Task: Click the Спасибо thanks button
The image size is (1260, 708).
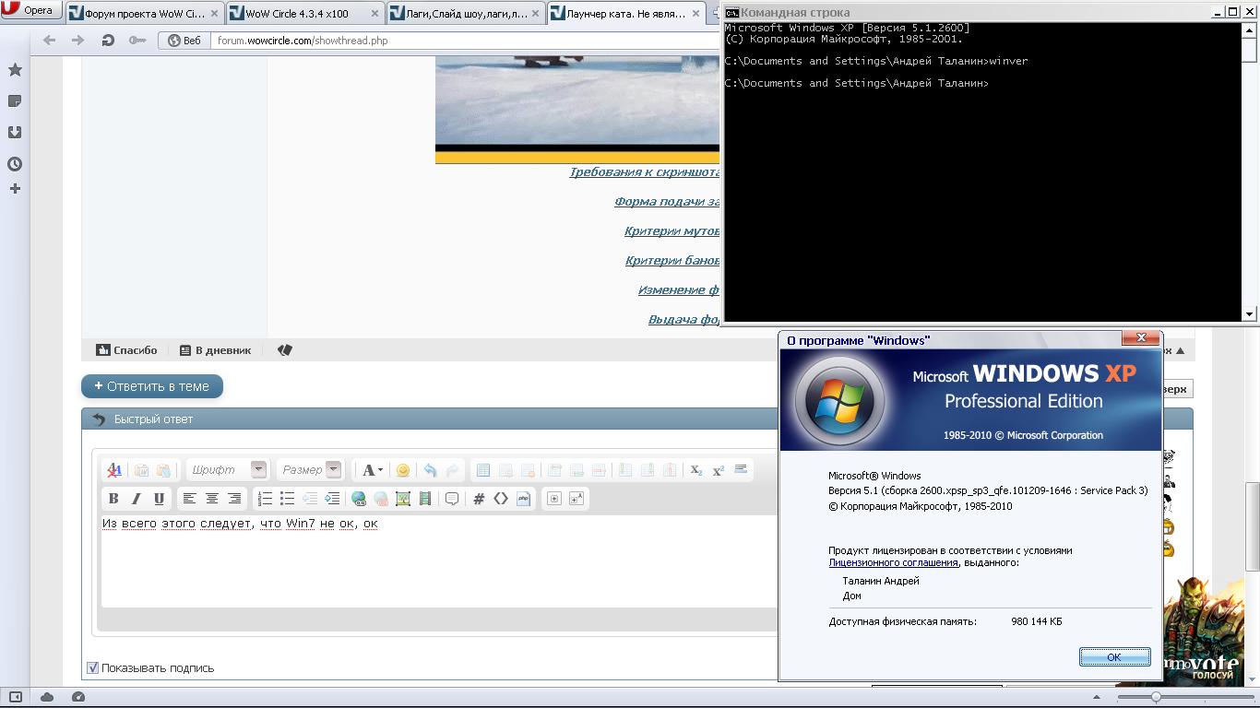Action: point(126,350)
